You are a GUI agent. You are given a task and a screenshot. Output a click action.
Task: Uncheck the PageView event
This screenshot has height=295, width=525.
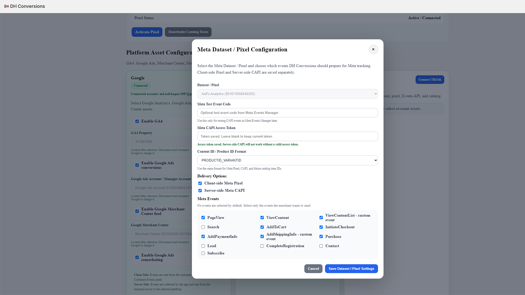click(203, 218)
